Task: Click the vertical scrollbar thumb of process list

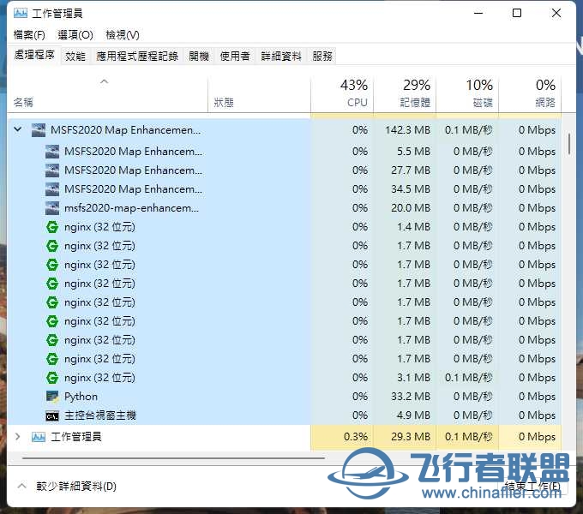Action: (569, 143)
